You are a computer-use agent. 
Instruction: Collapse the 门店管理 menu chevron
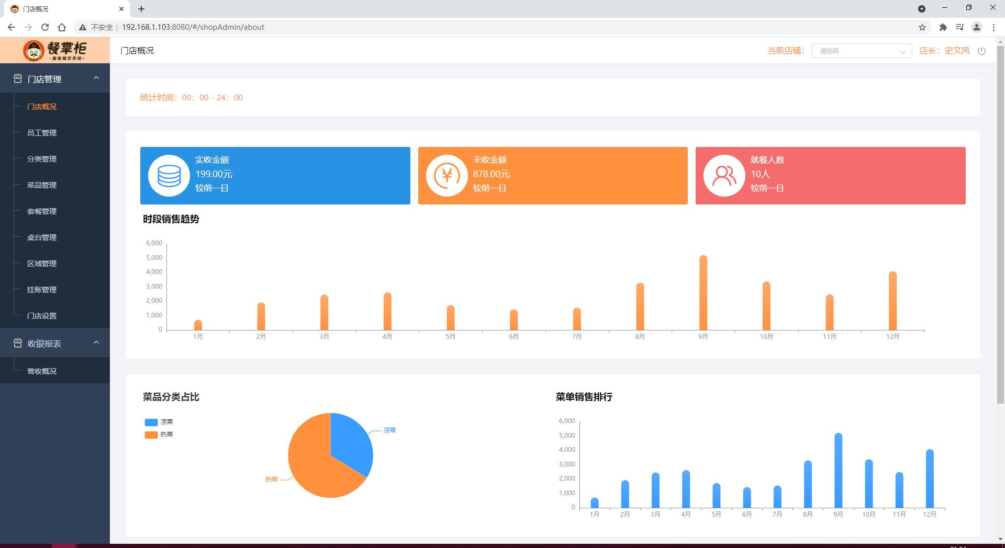[x=96, y=78]
